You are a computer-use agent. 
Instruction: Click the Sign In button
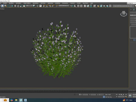pos(131,3)
